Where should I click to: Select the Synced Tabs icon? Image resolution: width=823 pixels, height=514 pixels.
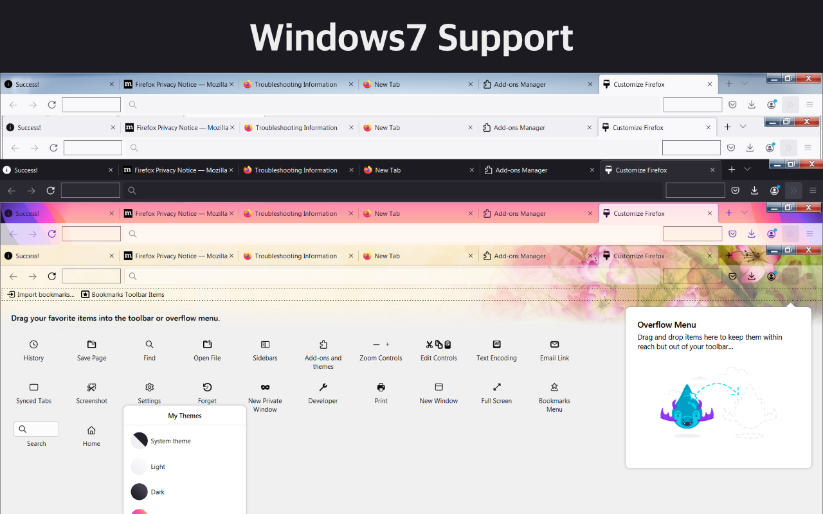33,387
